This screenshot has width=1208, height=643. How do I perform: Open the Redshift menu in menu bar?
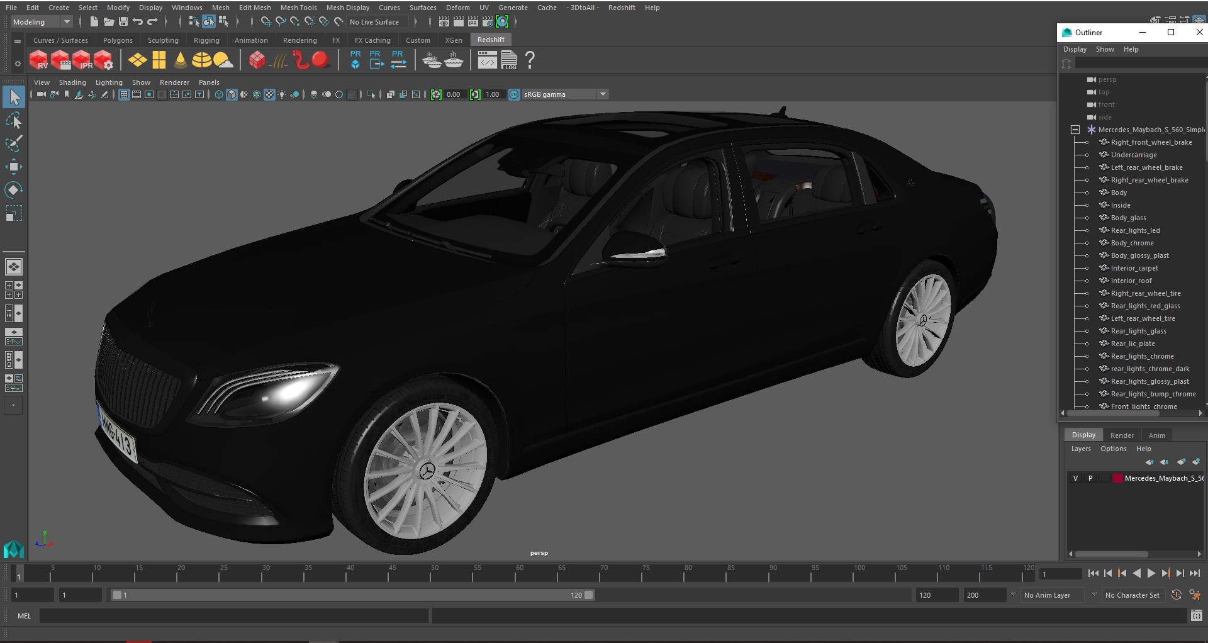622,8
